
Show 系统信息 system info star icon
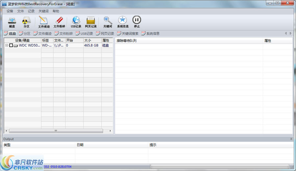123,22
